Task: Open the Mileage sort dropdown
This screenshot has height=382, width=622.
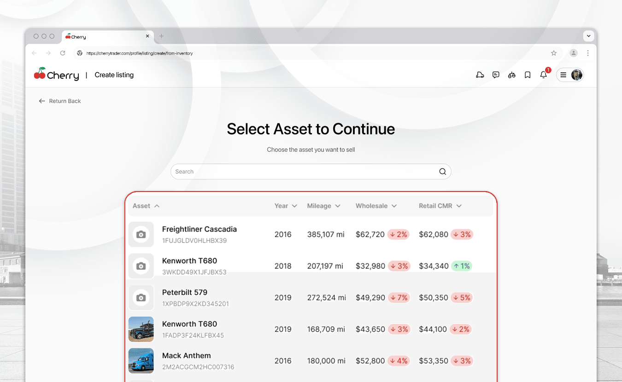Action: pyautogui.click(x=324, y=206)
